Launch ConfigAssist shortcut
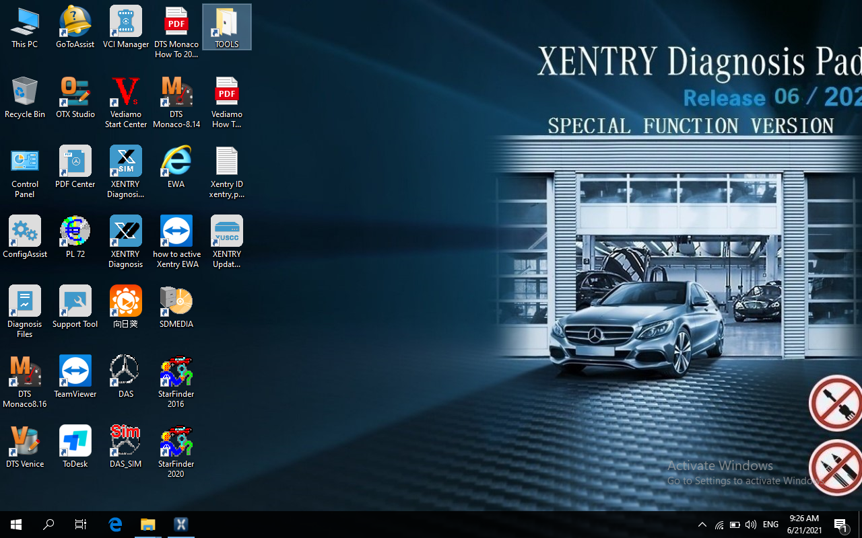 (25, 237)
